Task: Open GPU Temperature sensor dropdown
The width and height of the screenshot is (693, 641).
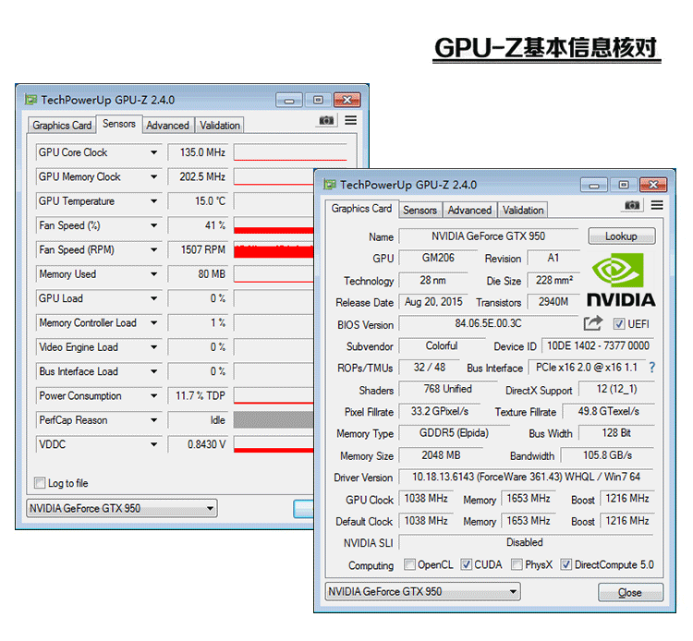Action: (153, 201)
